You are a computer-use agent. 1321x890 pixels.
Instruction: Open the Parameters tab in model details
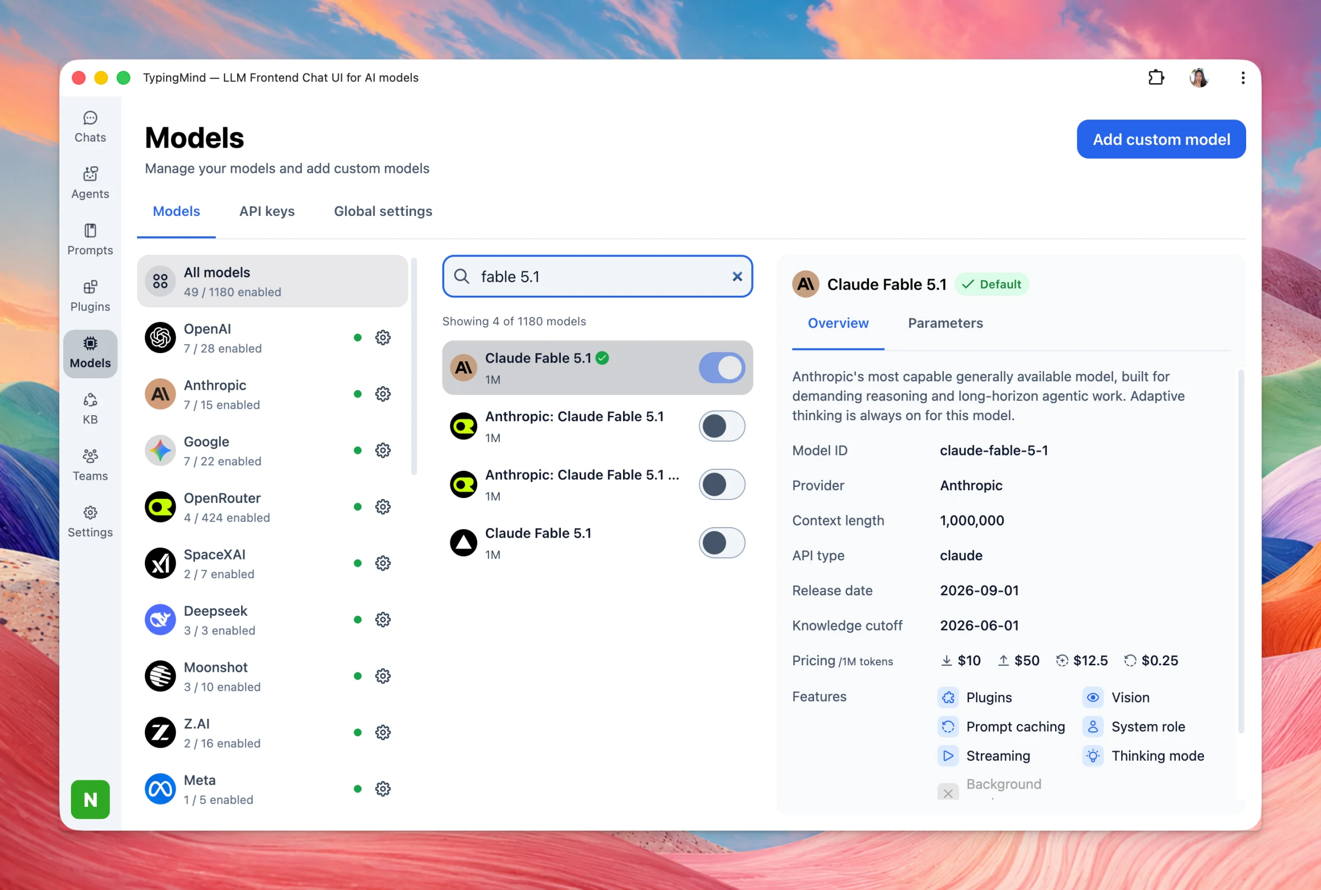point(945,323)
